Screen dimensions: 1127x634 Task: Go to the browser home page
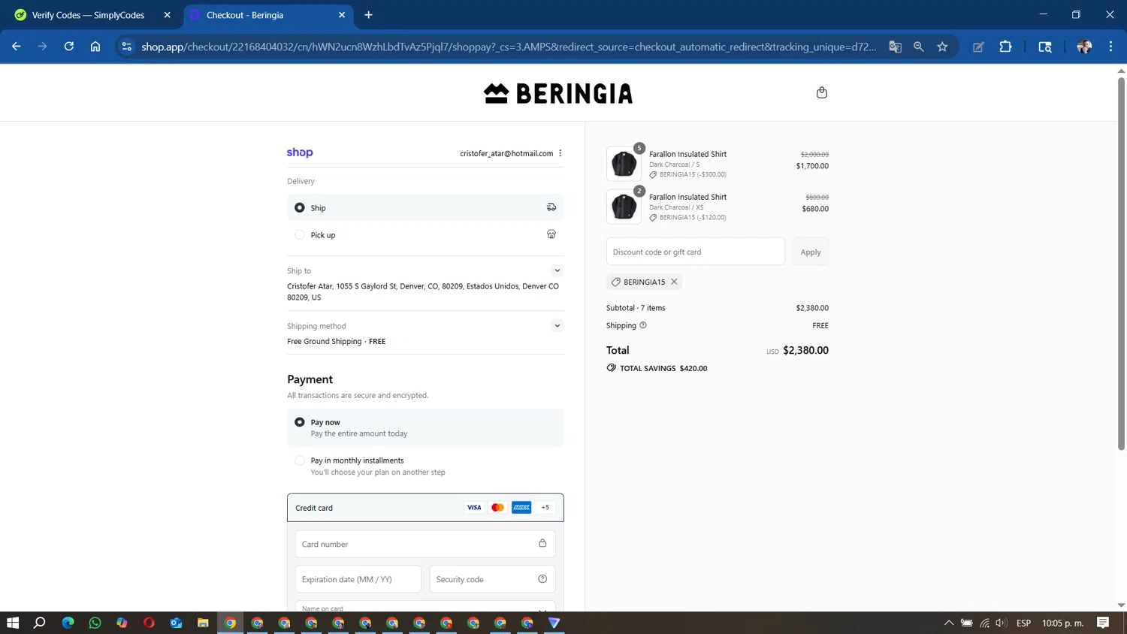click(95, 47)
